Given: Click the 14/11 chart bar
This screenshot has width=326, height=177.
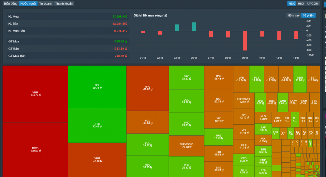Looking at the screenshot, I should 296,35.
